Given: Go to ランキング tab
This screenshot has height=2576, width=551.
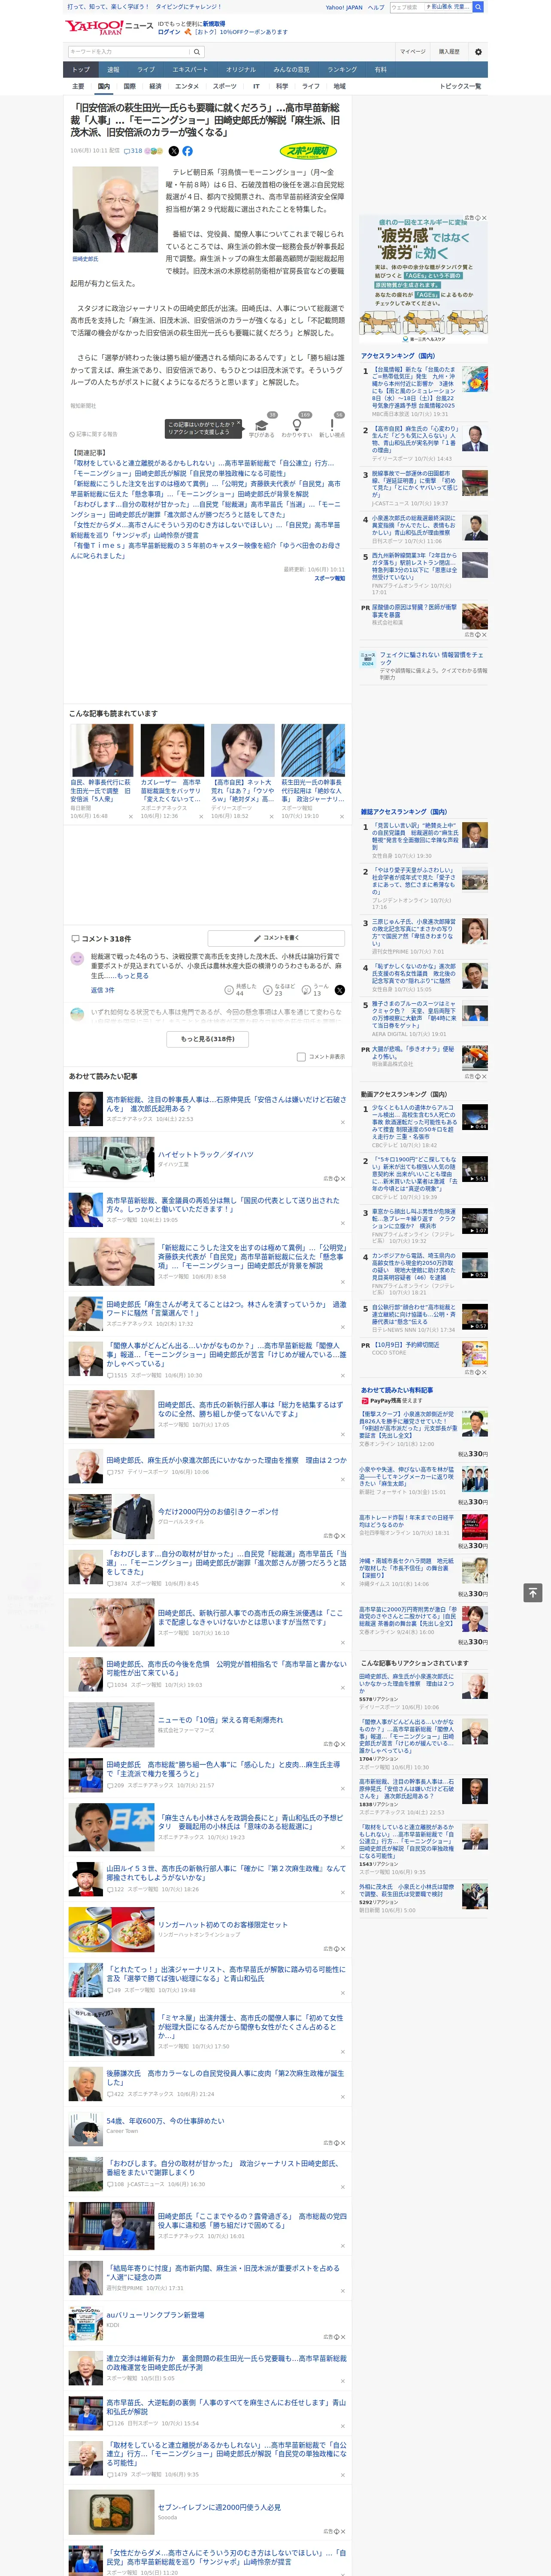Looking at the screenshot, I should pos(342,70).
